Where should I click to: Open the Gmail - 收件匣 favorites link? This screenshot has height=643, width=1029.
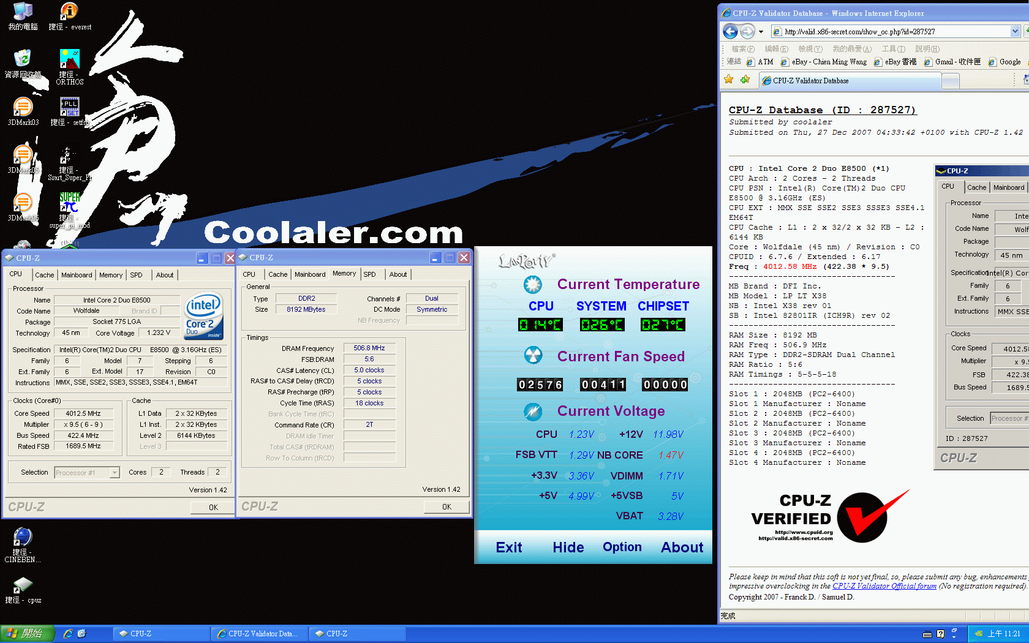tap(952, 62)
